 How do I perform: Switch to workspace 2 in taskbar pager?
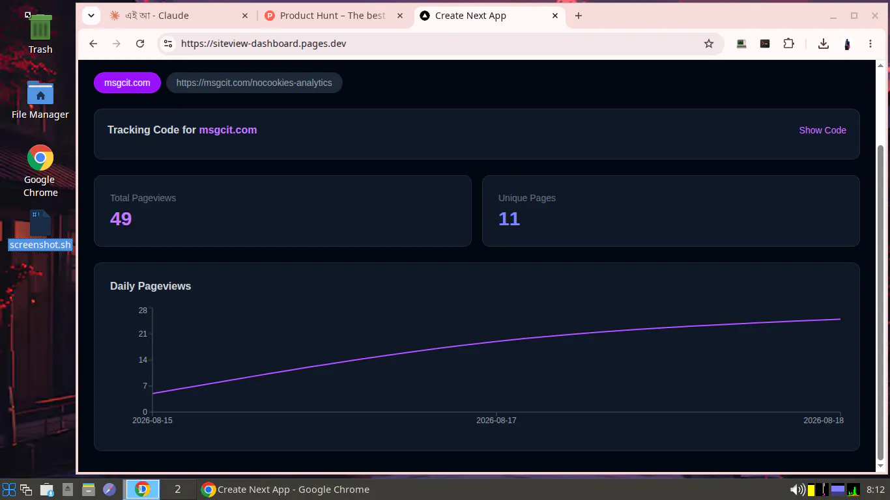177,490
